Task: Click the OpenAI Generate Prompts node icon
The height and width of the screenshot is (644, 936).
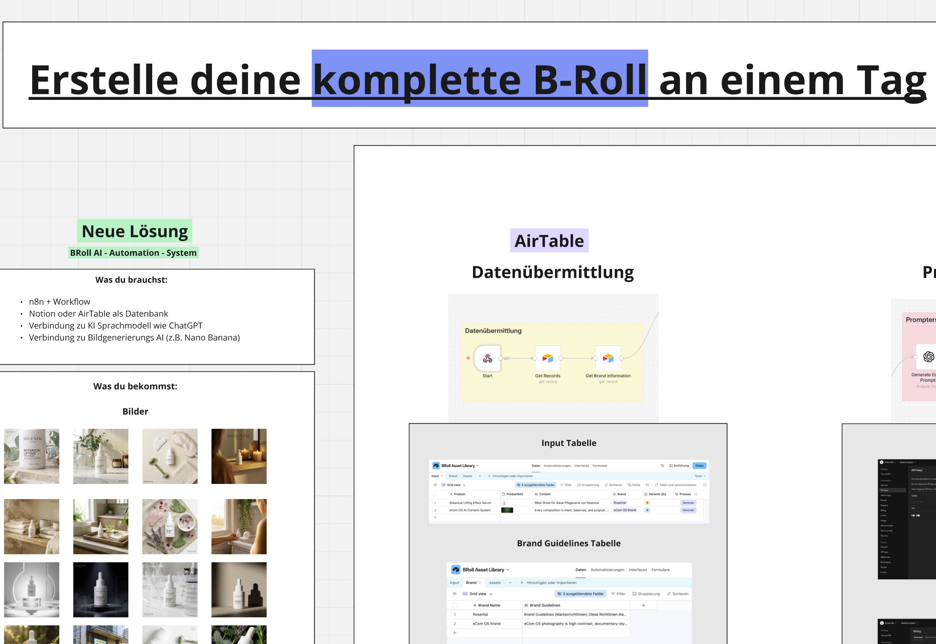Action: click(x=928, y=357)
